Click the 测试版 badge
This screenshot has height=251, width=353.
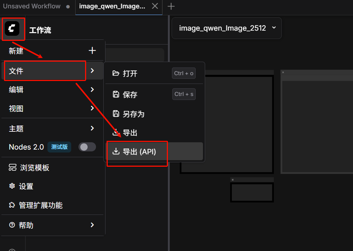pyautogui.click(x=59, y=147)
